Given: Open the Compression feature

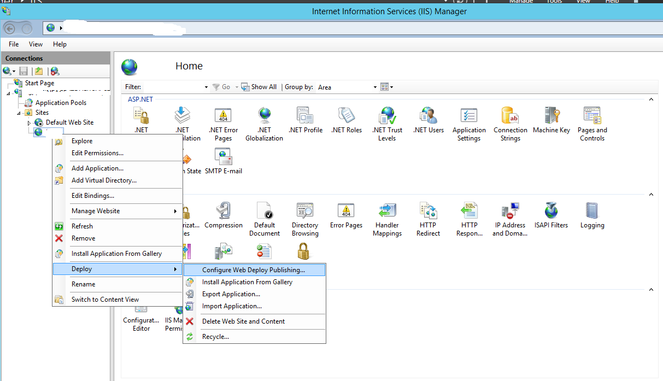Looking at the screenshot, I should pyautogui.click(x=224, y=215).
